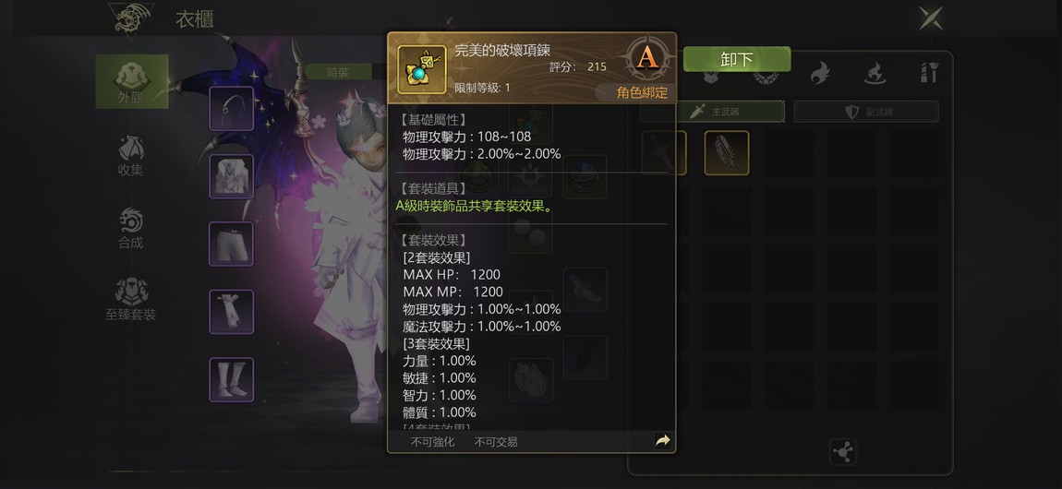This screenshot has height=489, width=1062.
Task: Select the feather weapon item slot
Action: pos(727,153)
